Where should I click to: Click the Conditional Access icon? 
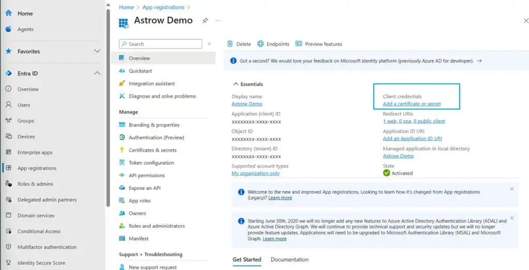[9, 231]
